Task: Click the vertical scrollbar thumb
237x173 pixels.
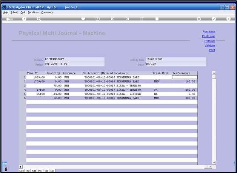Action: [214, 77]
